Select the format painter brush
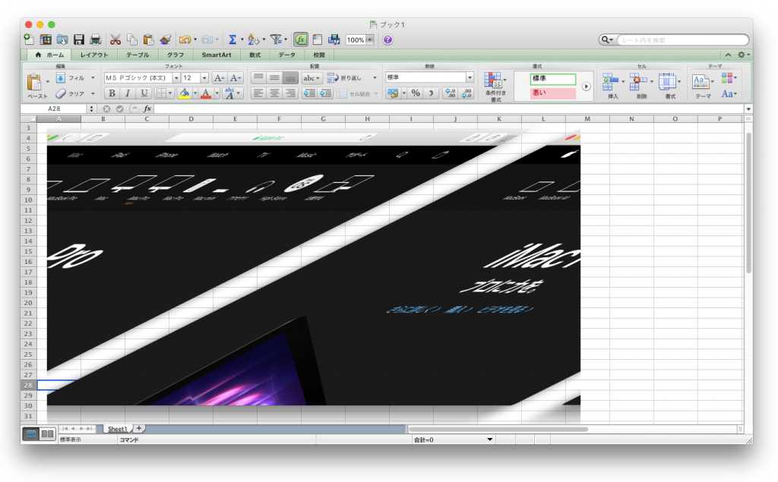The width and height of the screenshot is (778, 482). tap(165, 39)
